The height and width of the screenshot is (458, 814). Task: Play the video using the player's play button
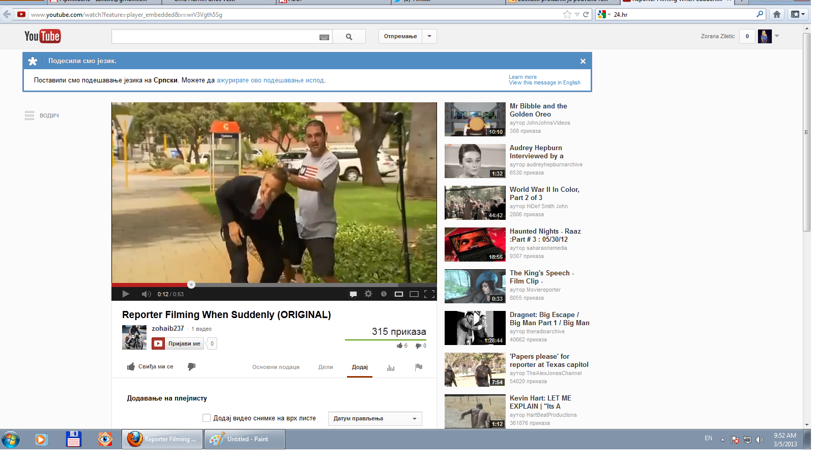pyautogui.click(x=126, y=294)
